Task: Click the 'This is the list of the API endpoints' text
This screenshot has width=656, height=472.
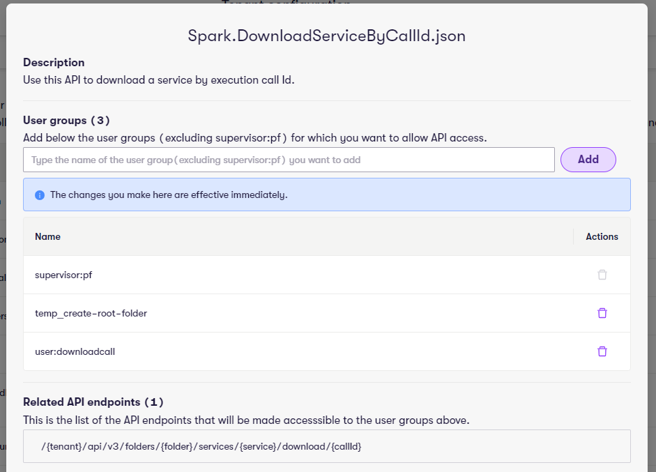Action: [246, 420]
